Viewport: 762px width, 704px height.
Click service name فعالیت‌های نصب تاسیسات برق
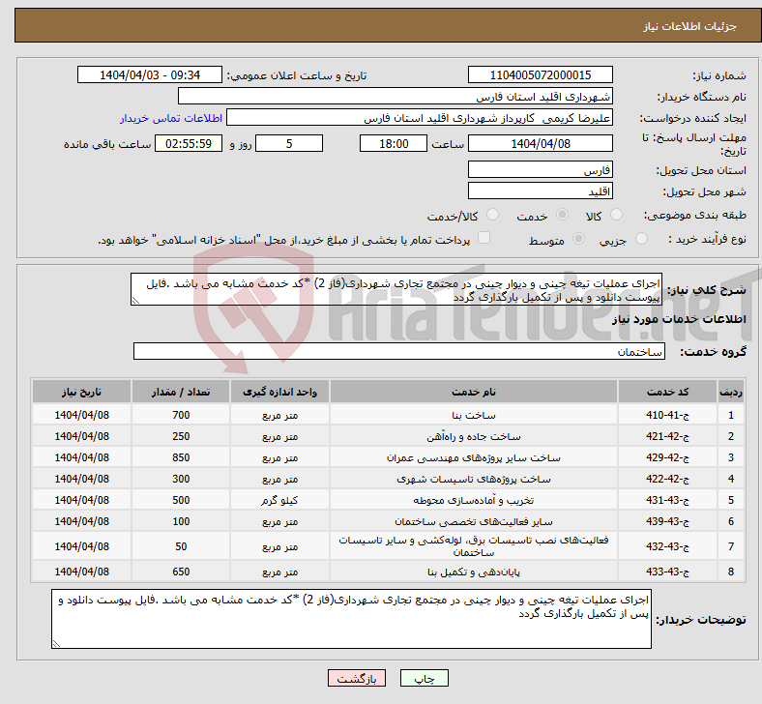tap(473, 546)
